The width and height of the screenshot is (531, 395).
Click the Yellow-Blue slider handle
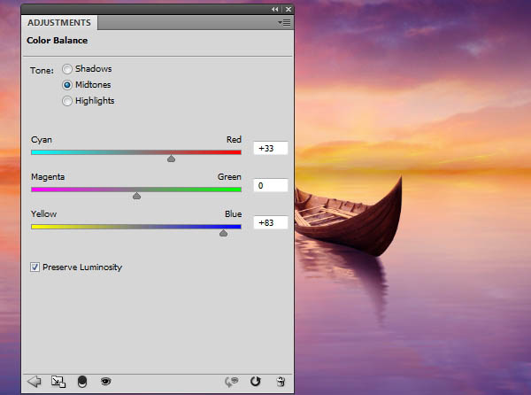pos(223,233)
